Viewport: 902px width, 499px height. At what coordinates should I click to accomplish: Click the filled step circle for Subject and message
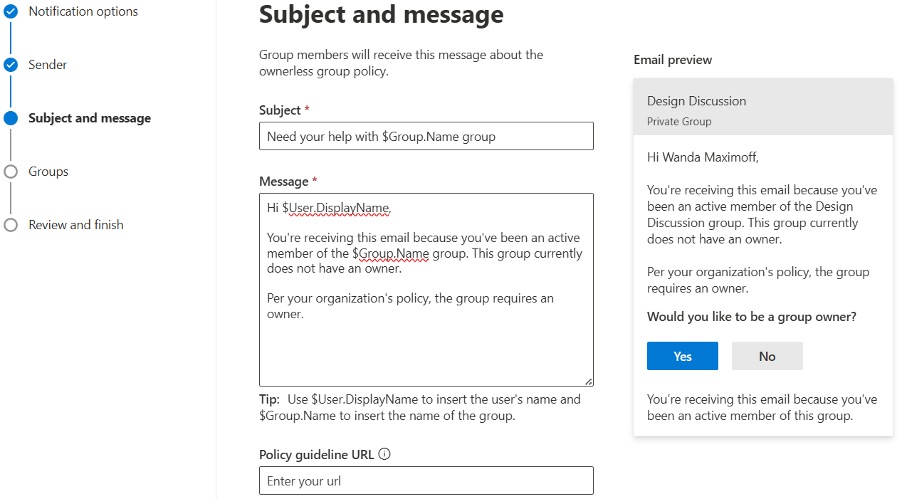tap(11, 117)
